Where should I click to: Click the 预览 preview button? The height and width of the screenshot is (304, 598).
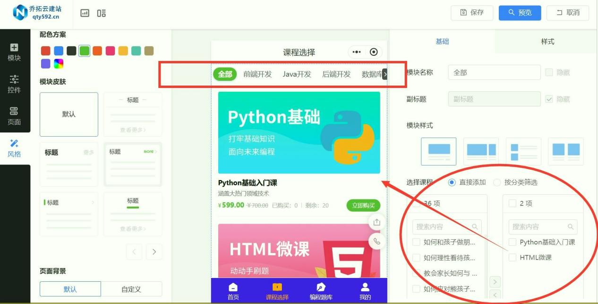pos(520,13)
